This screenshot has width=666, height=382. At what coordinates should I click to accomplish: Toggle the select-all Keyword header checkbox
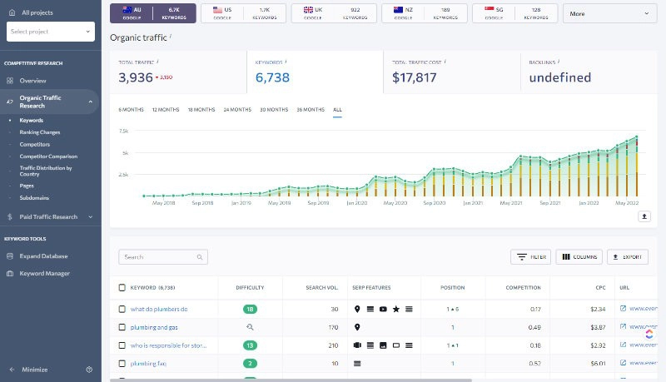click(122, 288)
